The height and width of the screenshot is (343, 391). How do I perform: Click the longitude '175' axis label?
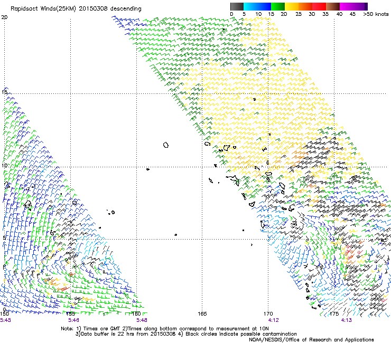coord(334,313)
